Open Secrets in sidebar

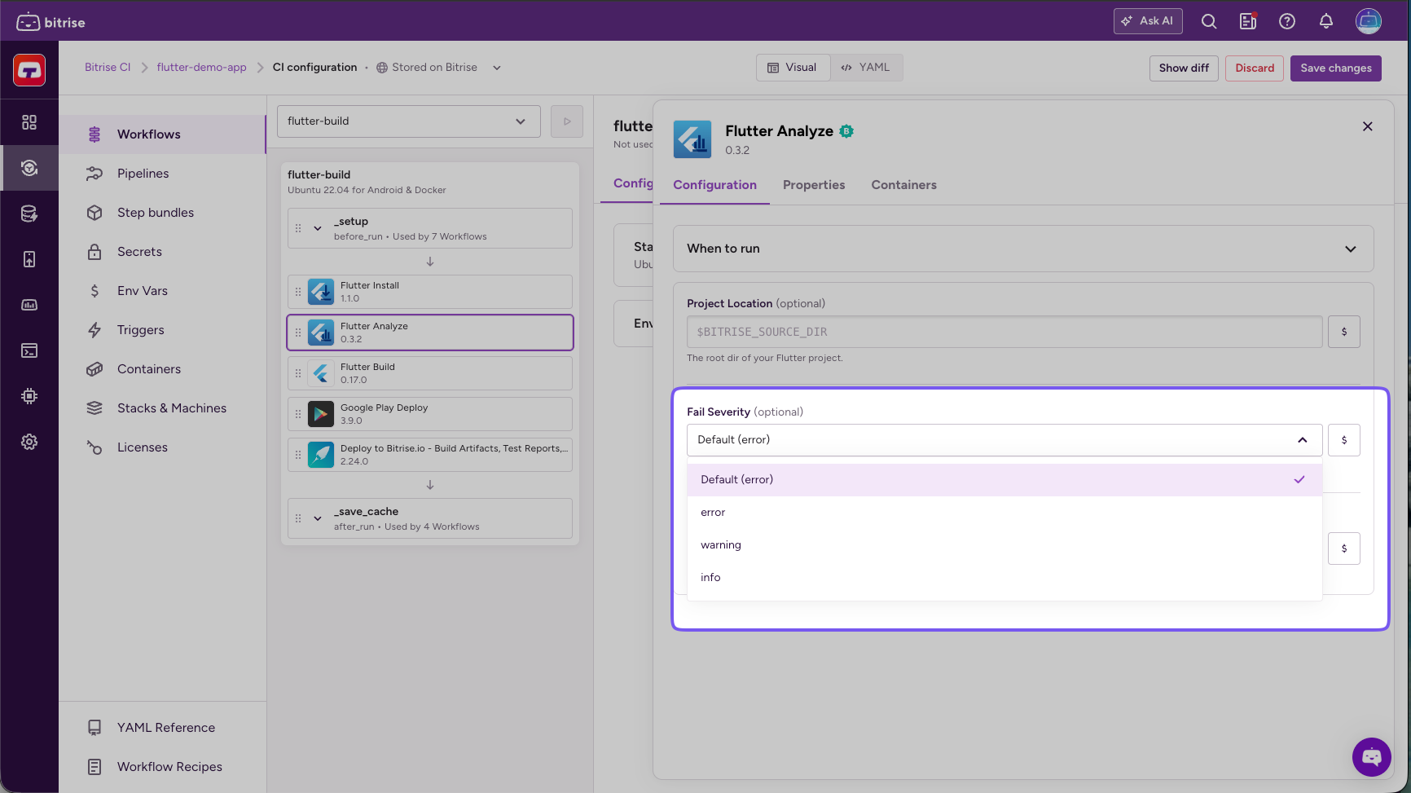click(163, 252)
